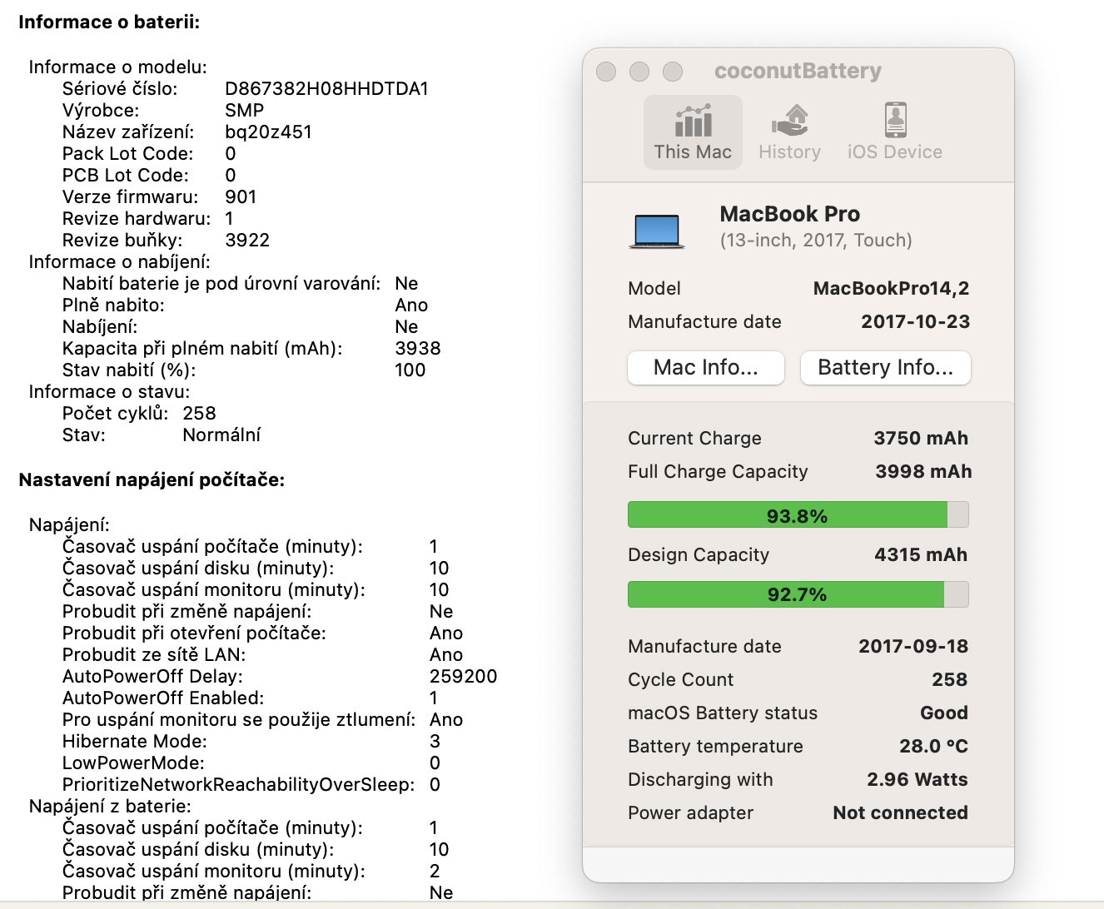Click the Battery temperature reading 28.0 °C
This screenshot has width=1104, height=909.
(x=933, y=746)
